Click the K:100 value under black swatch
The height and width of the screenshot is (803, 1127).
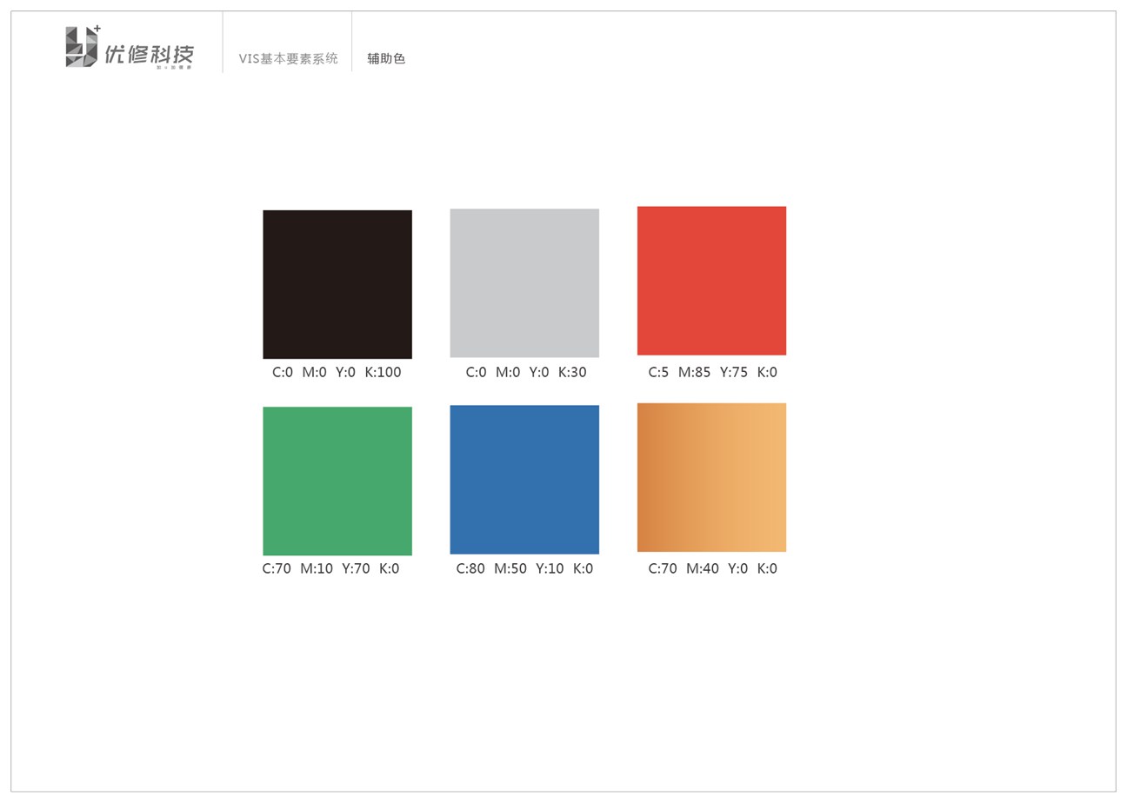point(383,372)
